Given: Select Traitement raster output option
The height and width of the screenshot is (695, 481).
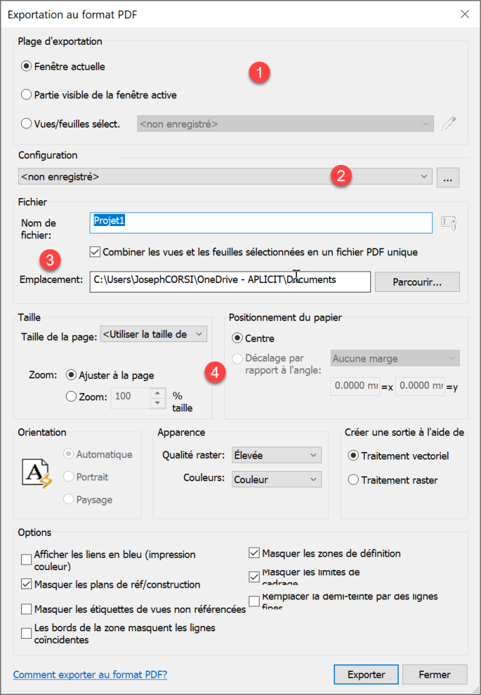Looking at the screenshot, I should coord(353,480).
